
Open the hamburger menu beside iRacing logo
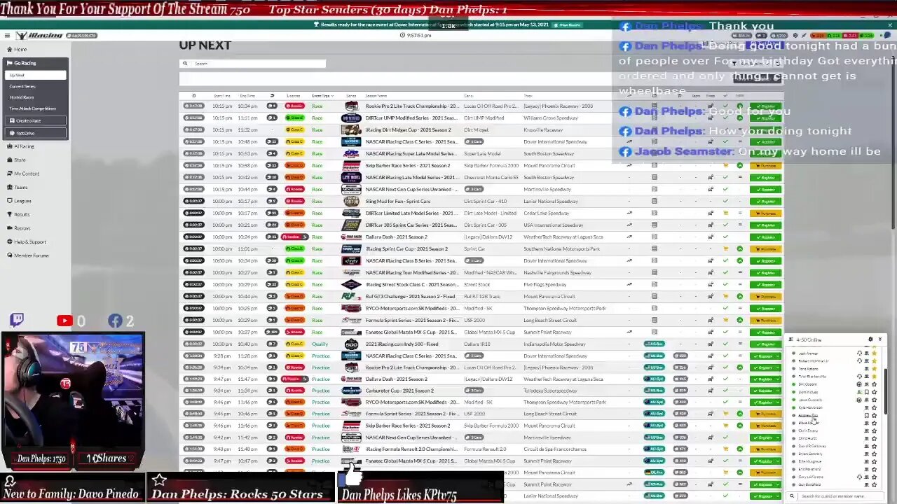(7, 35)
